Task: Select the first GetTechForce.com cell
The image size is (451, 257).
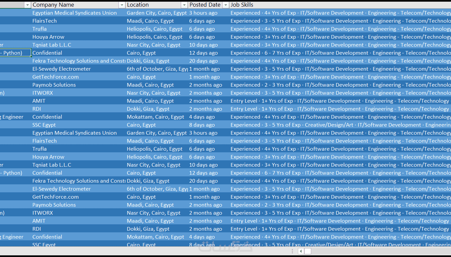Action: (78, 77)
